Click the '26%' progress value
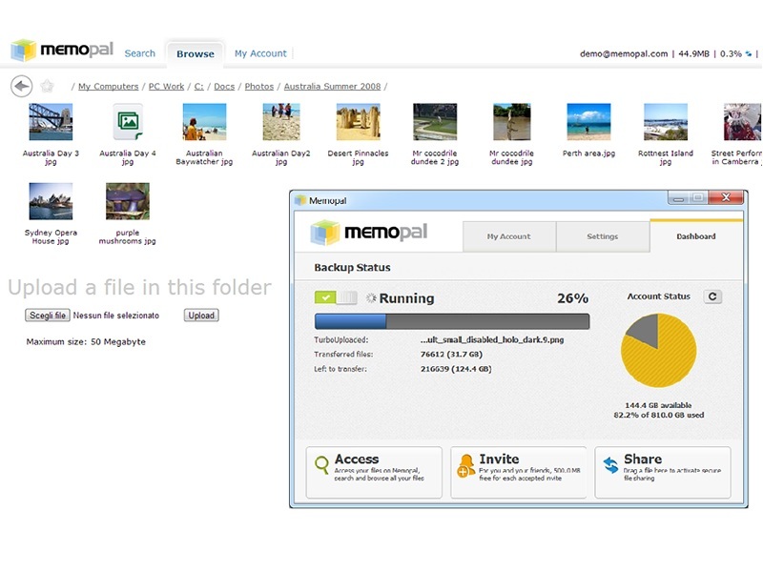 (573, 297)
